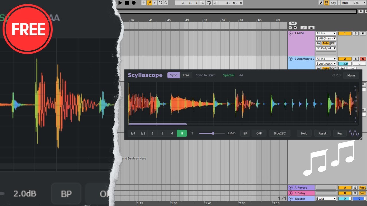This screenshot has width=367, height=206.
Task: Click the Re-enable Automation arrow icon
Action: click(x=155, y=3)
